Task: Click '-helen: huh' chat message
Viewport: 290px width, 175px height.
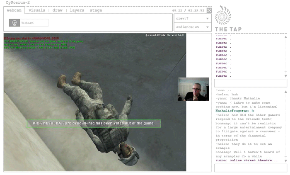Action: 227,95
